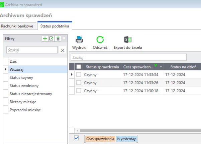Screen dimensions: 201x145
Task: Click the horizontal scrollbar below the grid
Action: click(x=134, y=130)
